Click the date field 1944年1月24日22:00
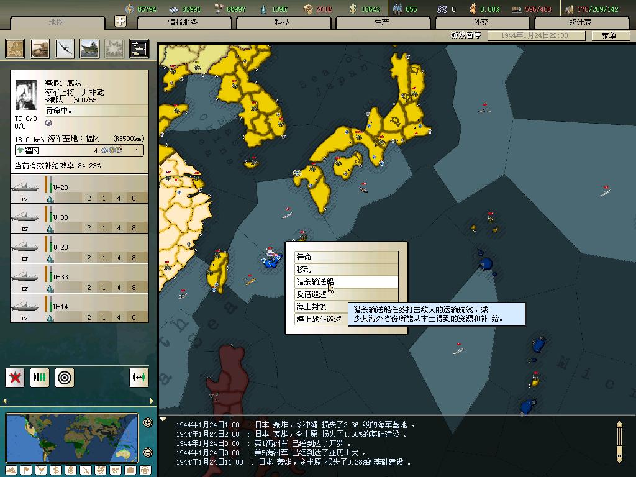636x477 pixels. tap(536, 35)
